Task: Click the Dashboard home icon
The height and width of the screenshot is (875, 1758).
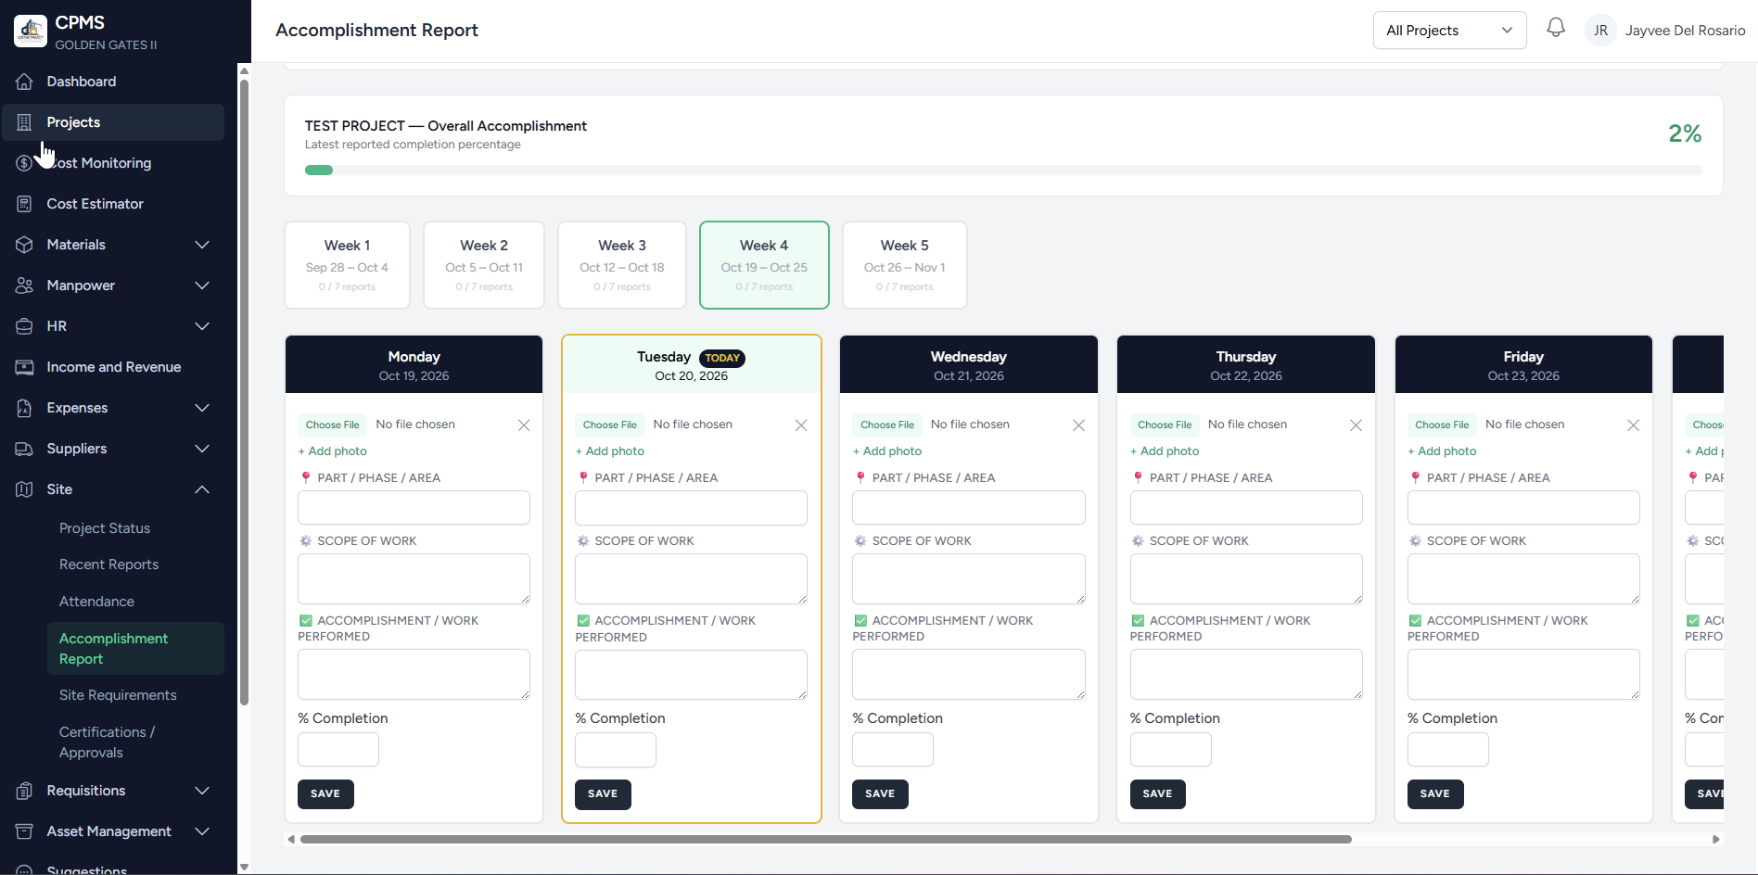Action: [25, 82]
